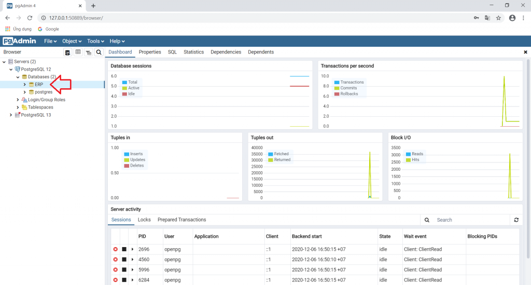Open a new browser tab
This screenshot has height=285, width=531.
93,6
